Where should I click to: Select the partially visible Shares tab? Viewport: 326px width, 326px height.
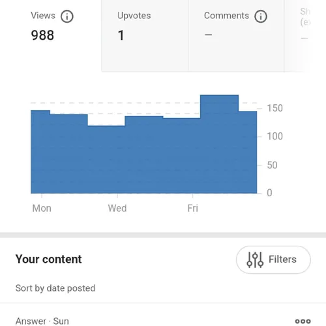[305, 36]
